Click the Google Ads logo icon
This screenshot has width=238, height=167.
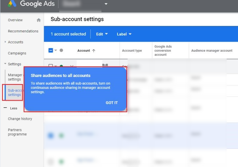coord(12,4)
